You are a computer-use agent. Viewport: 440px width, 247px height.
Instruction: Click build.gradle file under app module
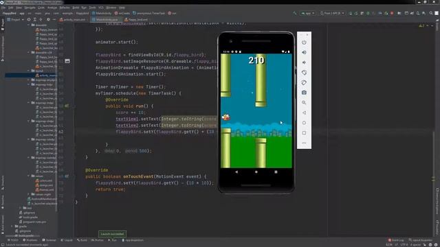(28, 217)
